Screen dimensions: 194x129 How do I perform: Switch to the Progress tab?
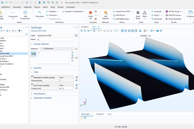click(x=100, y=114)
